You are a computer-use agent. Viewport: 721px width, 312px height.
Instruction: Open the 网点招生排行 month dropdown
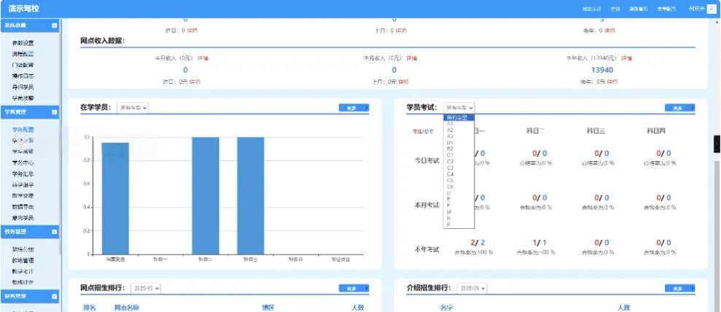pyautogui.click(x=146, y=288)
